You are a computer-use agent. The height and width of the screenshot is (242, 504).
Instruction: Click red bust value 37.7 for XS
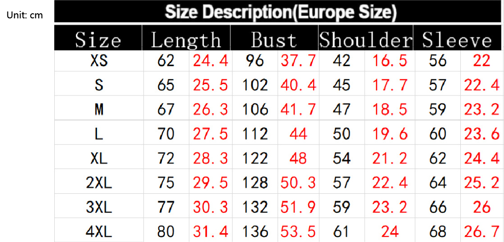coord(298,61)
